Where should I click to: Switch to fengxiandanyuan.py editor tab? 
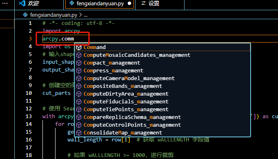coord(100,4)
